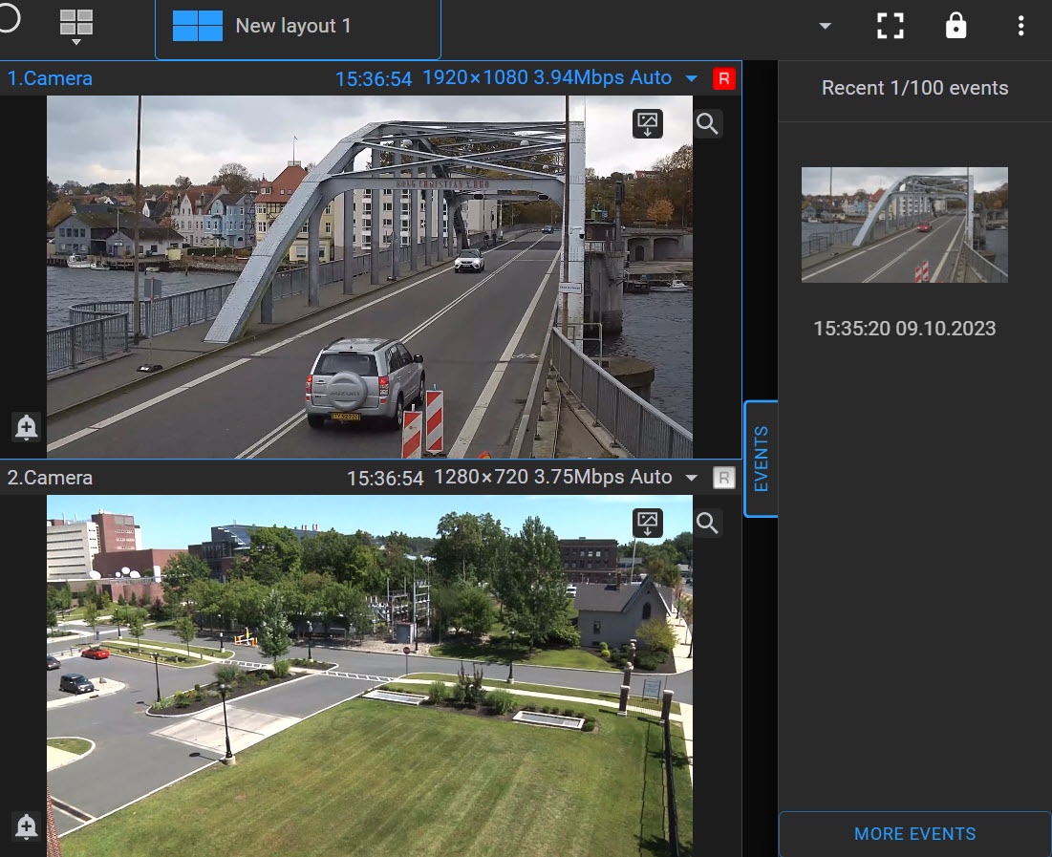Open the recent event bridge thumbnail
This screenshot has height=857, width=1052.
(x=905, y=225)
